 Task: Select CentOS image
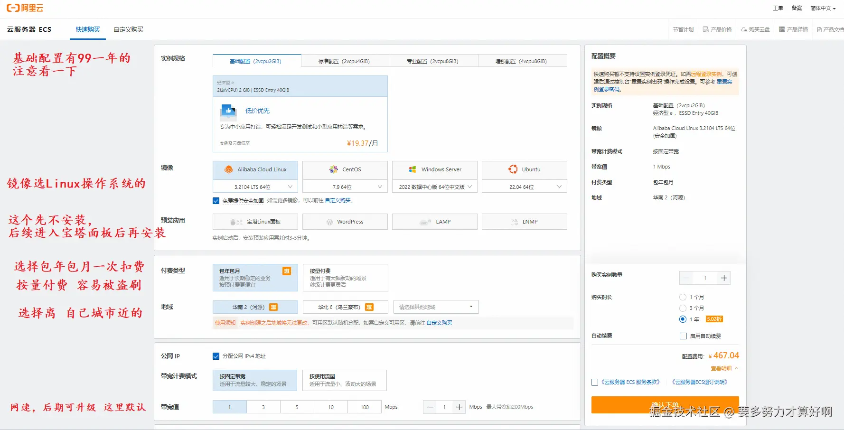tap(345, 169)
